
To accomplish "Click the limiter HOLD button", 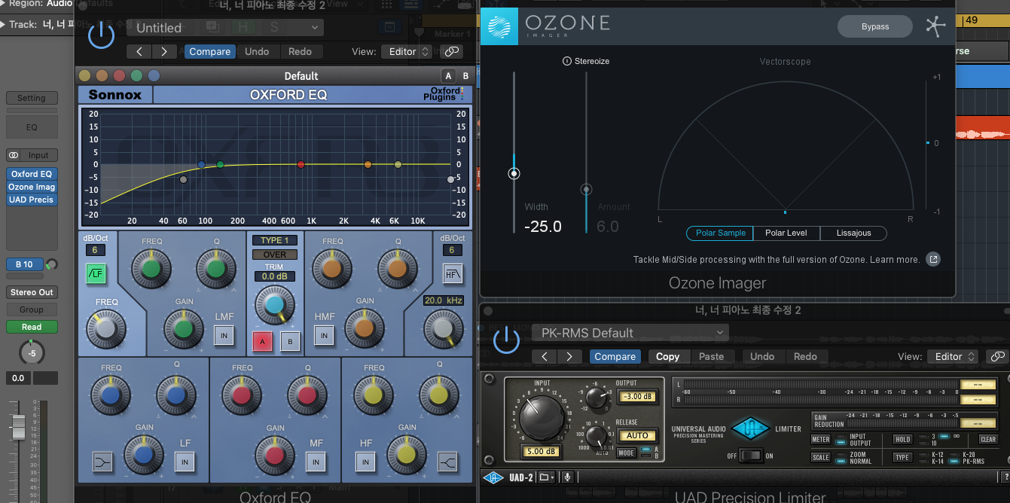I will coord(902,439).
